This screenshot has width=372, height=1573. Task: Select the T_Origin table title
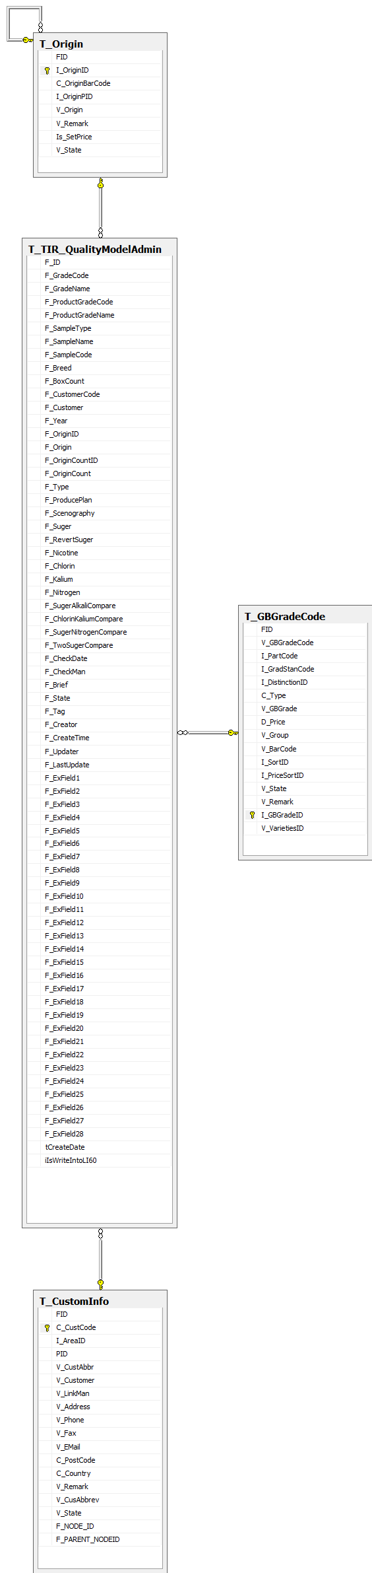[61, 44]
